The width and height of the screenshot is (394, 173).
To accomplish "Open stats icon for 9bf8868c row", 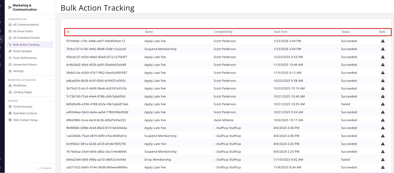I will (x=383, y=128).
